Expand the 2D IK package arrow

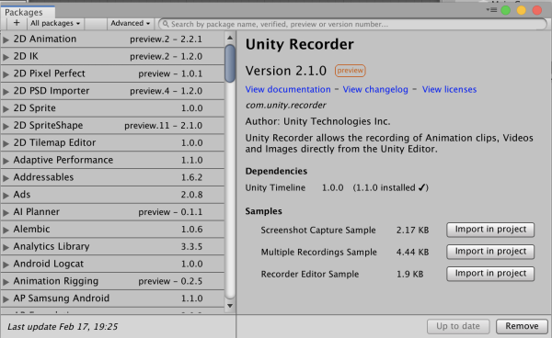pyautogui.click(x=6, y=57)
